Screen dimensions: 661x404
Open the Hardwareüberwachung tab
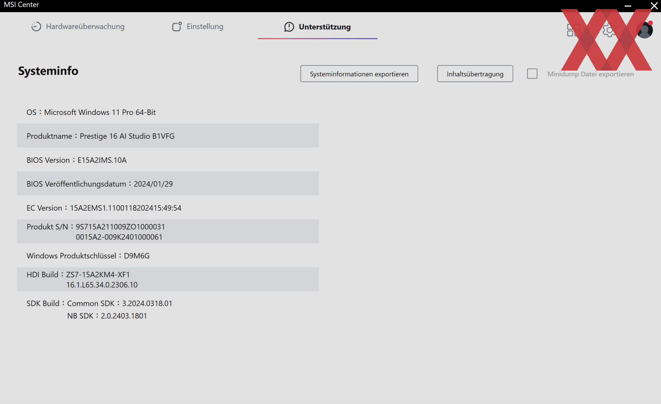pos(78,26)
